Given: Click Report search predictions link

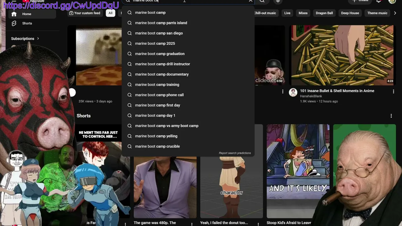Looking at the screenshot, I should tap(235, 153).
